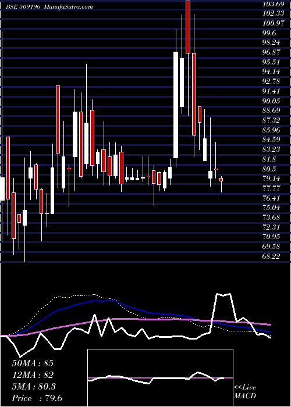This screenshot has height=407, width=291.
Task: Click the 69.58 price axis label
Action: (x=271, y=247)
